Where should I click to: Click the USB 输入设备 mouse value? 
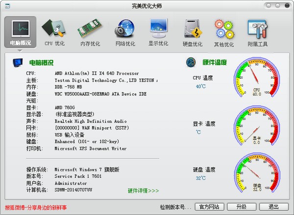click(x=70, y=135)
